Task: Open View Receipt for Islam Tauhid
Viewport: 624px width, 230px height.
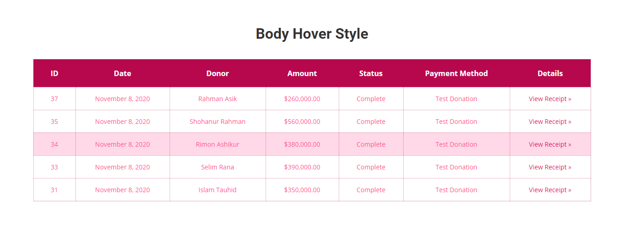Action: pos(549,190)
